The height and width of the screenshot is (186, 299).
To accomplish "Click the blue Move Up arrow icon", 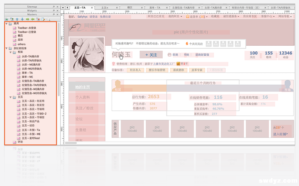I will click(x=17, y=19).
